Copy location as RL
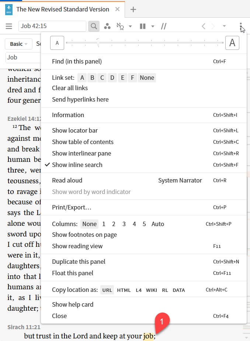This screenshot has width=250, height=341. (165, 290)
